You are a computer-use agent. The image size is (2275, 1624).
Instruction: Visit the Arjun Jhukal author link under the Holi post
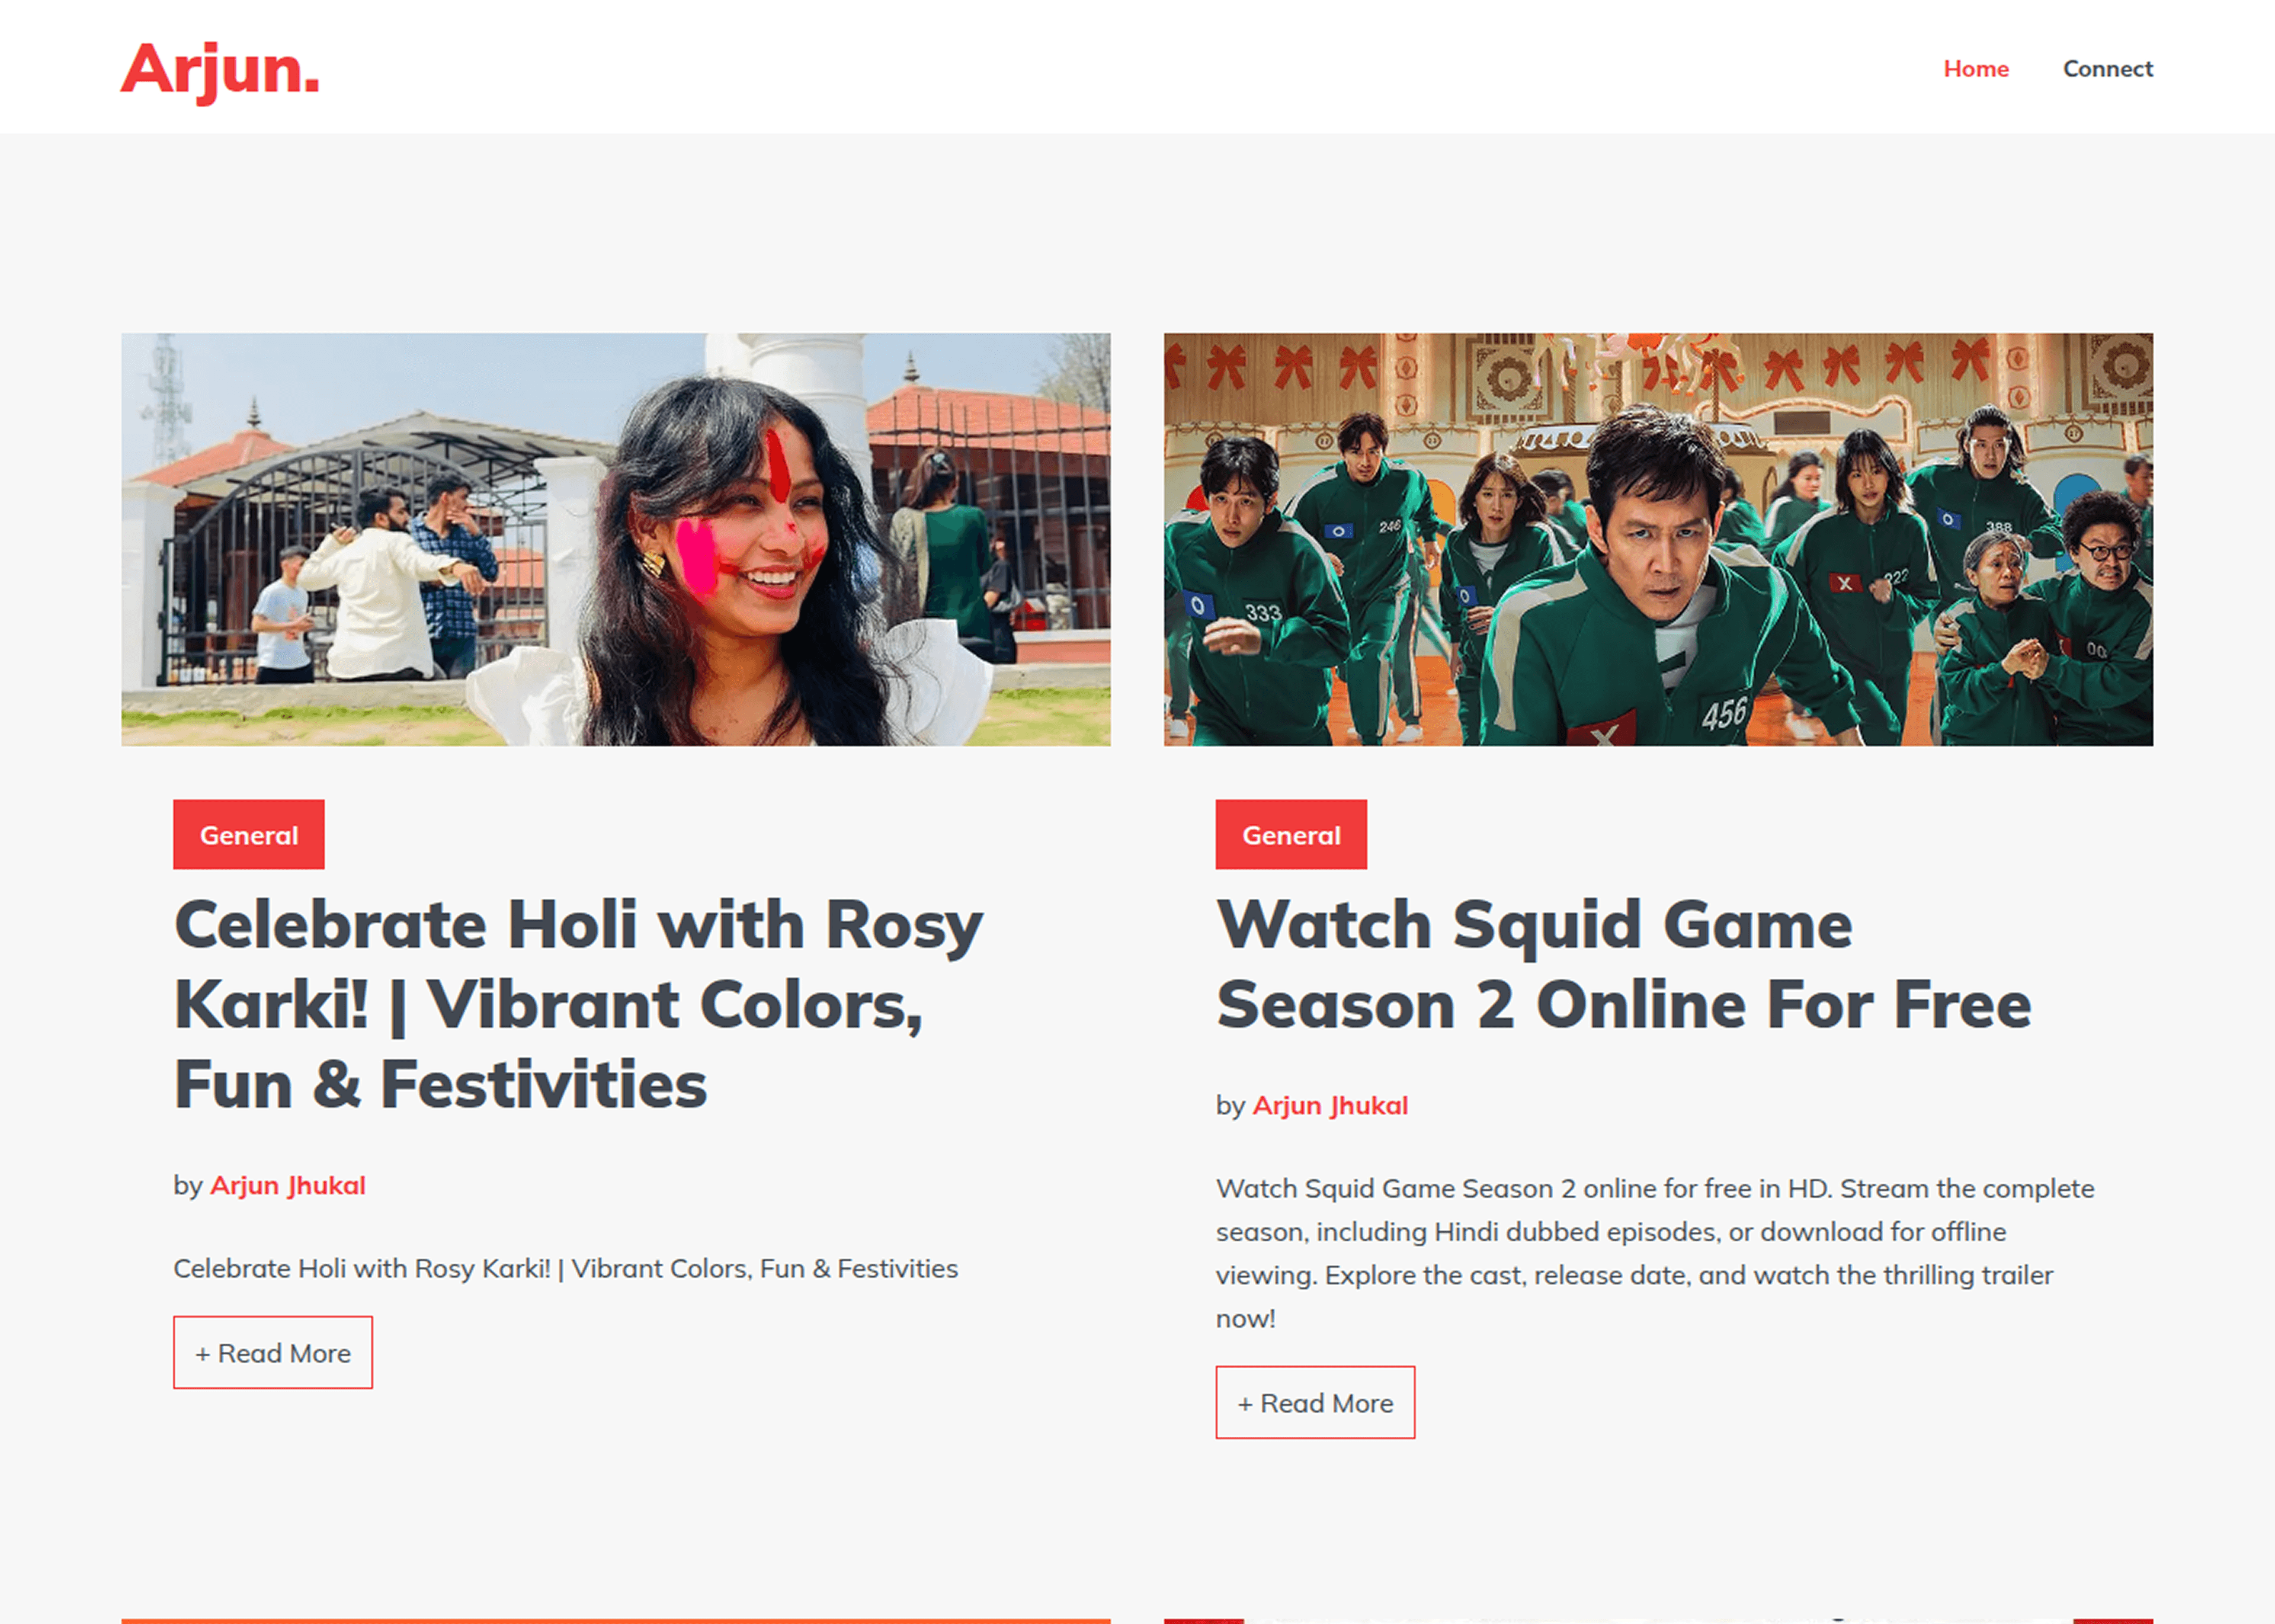[x=287, y=1185]
